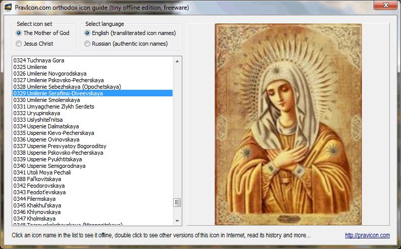Screen dimensions: 401x249
Task: Select 0336 Uspenie Ovinovskaya
Action: [92, 139]
